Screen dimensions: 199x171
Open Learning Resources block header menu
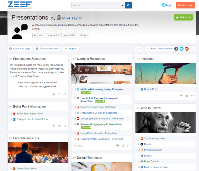74,59
